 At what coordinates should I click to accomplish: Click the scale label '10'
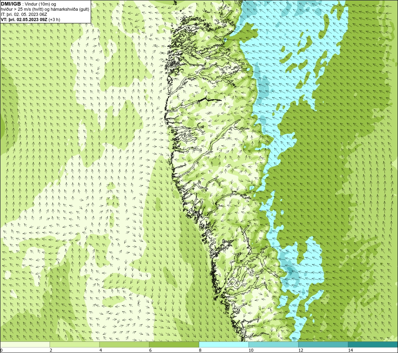[251, 350]
